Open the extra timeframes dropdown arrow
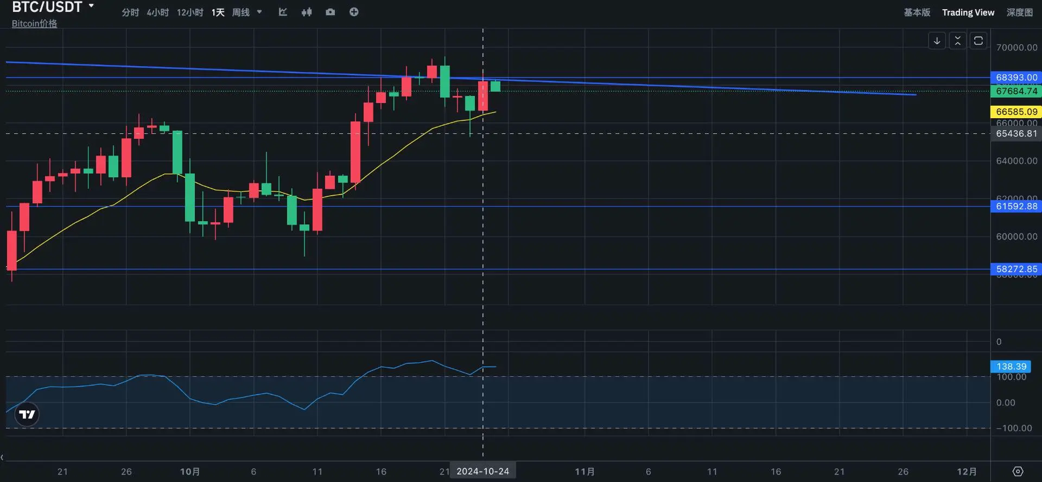Viewport: 1042px width, 482px height. (259, 12)
